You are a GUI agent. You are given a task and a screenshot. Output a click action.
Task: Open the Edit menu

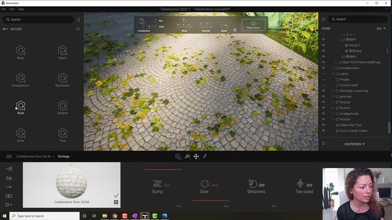point(12,9)
